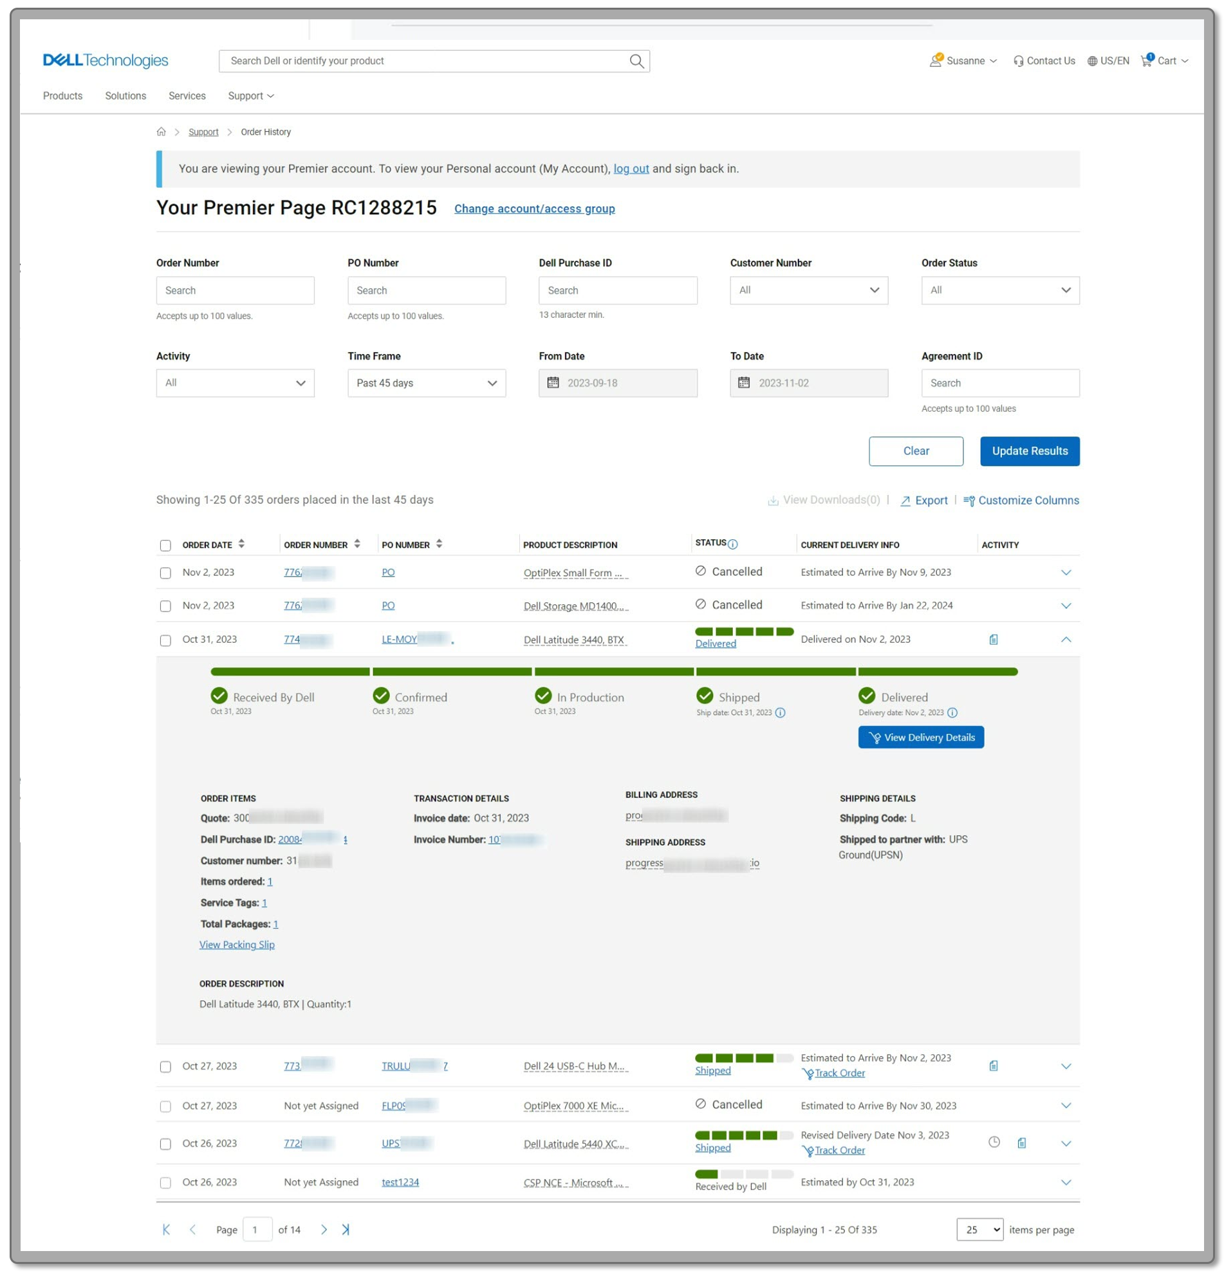Click the Contact Us headset icon
This screenshot has width=1224, height=1280.
pos(1018,61)
